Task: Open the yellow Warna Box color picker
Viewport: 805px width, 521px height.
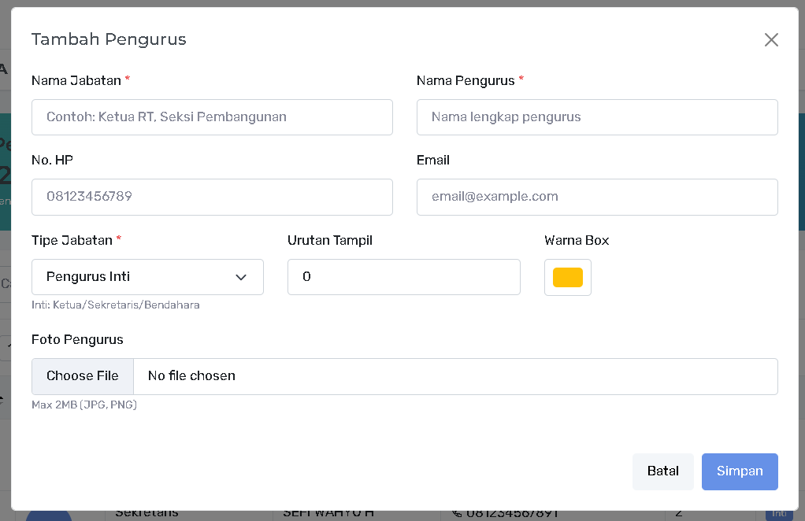Action: click(567, 277)
